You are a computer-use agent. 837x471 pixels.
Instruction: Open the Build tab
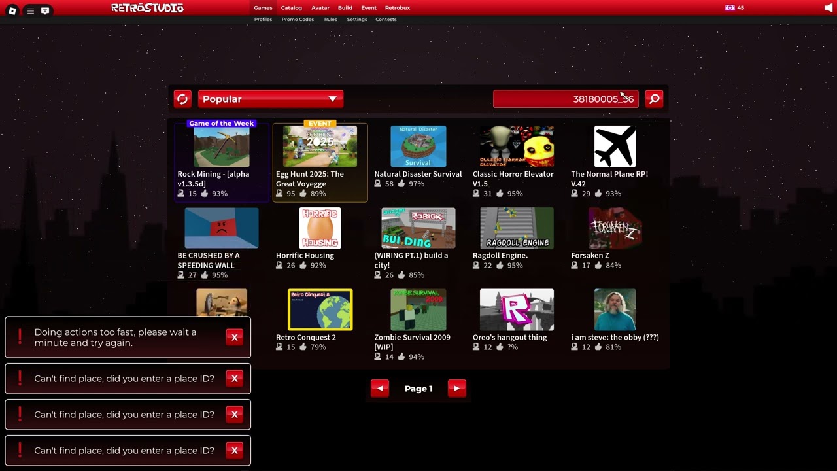[345, 8]
